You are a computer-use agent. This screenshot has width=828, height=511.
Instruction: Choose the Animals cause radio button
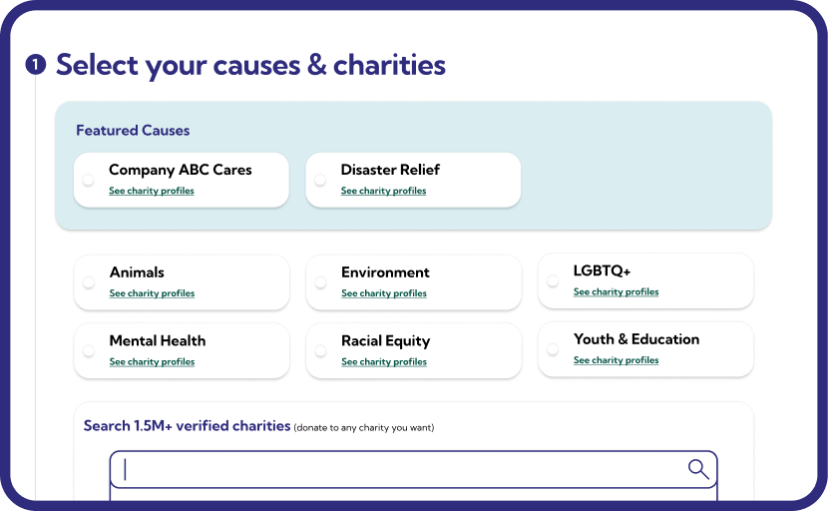(x=89, y=282)
